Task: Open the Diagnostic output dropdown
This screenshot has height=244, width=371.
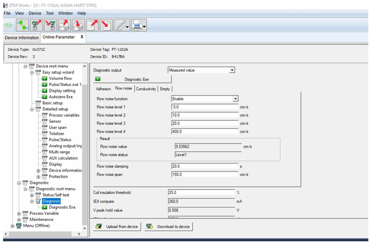Action: pos(232,70)
